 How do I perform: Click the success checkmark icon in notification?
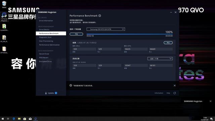(x=71, y=85)
